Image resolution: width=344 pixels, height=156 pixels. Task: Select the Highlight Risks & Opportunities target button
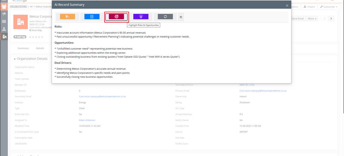click(116, 17)
